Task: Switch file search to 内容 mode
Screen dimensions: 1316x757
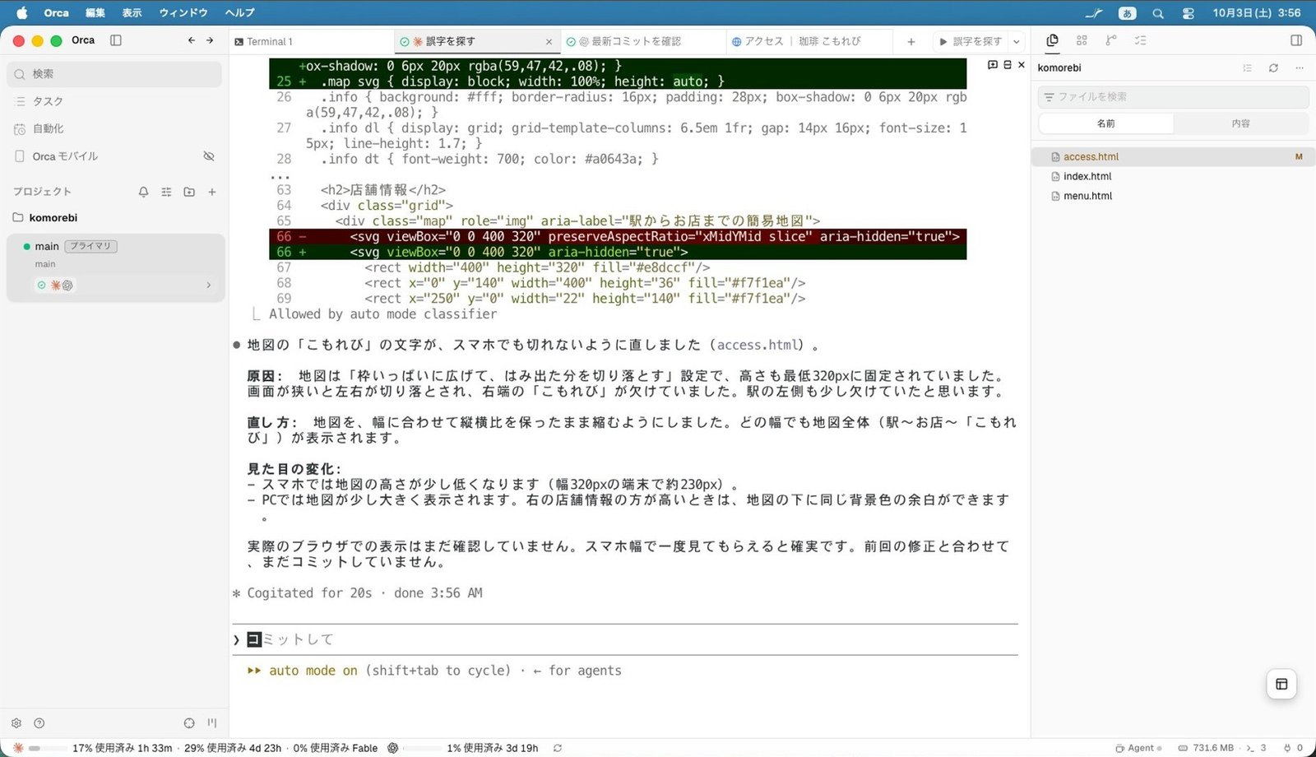Action: (1241, 123)
